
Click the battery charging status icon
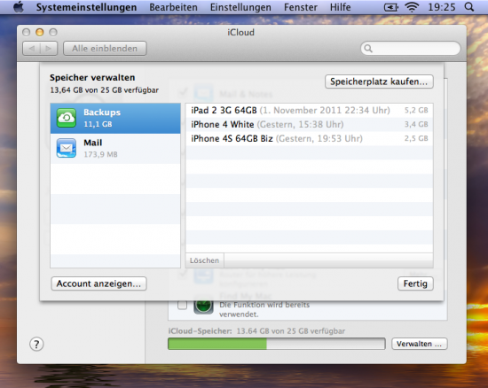[391, 7]
